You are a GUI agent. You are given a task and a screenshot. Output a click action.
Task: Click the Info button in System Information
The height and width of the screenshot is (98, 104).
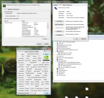click(45, 39)
